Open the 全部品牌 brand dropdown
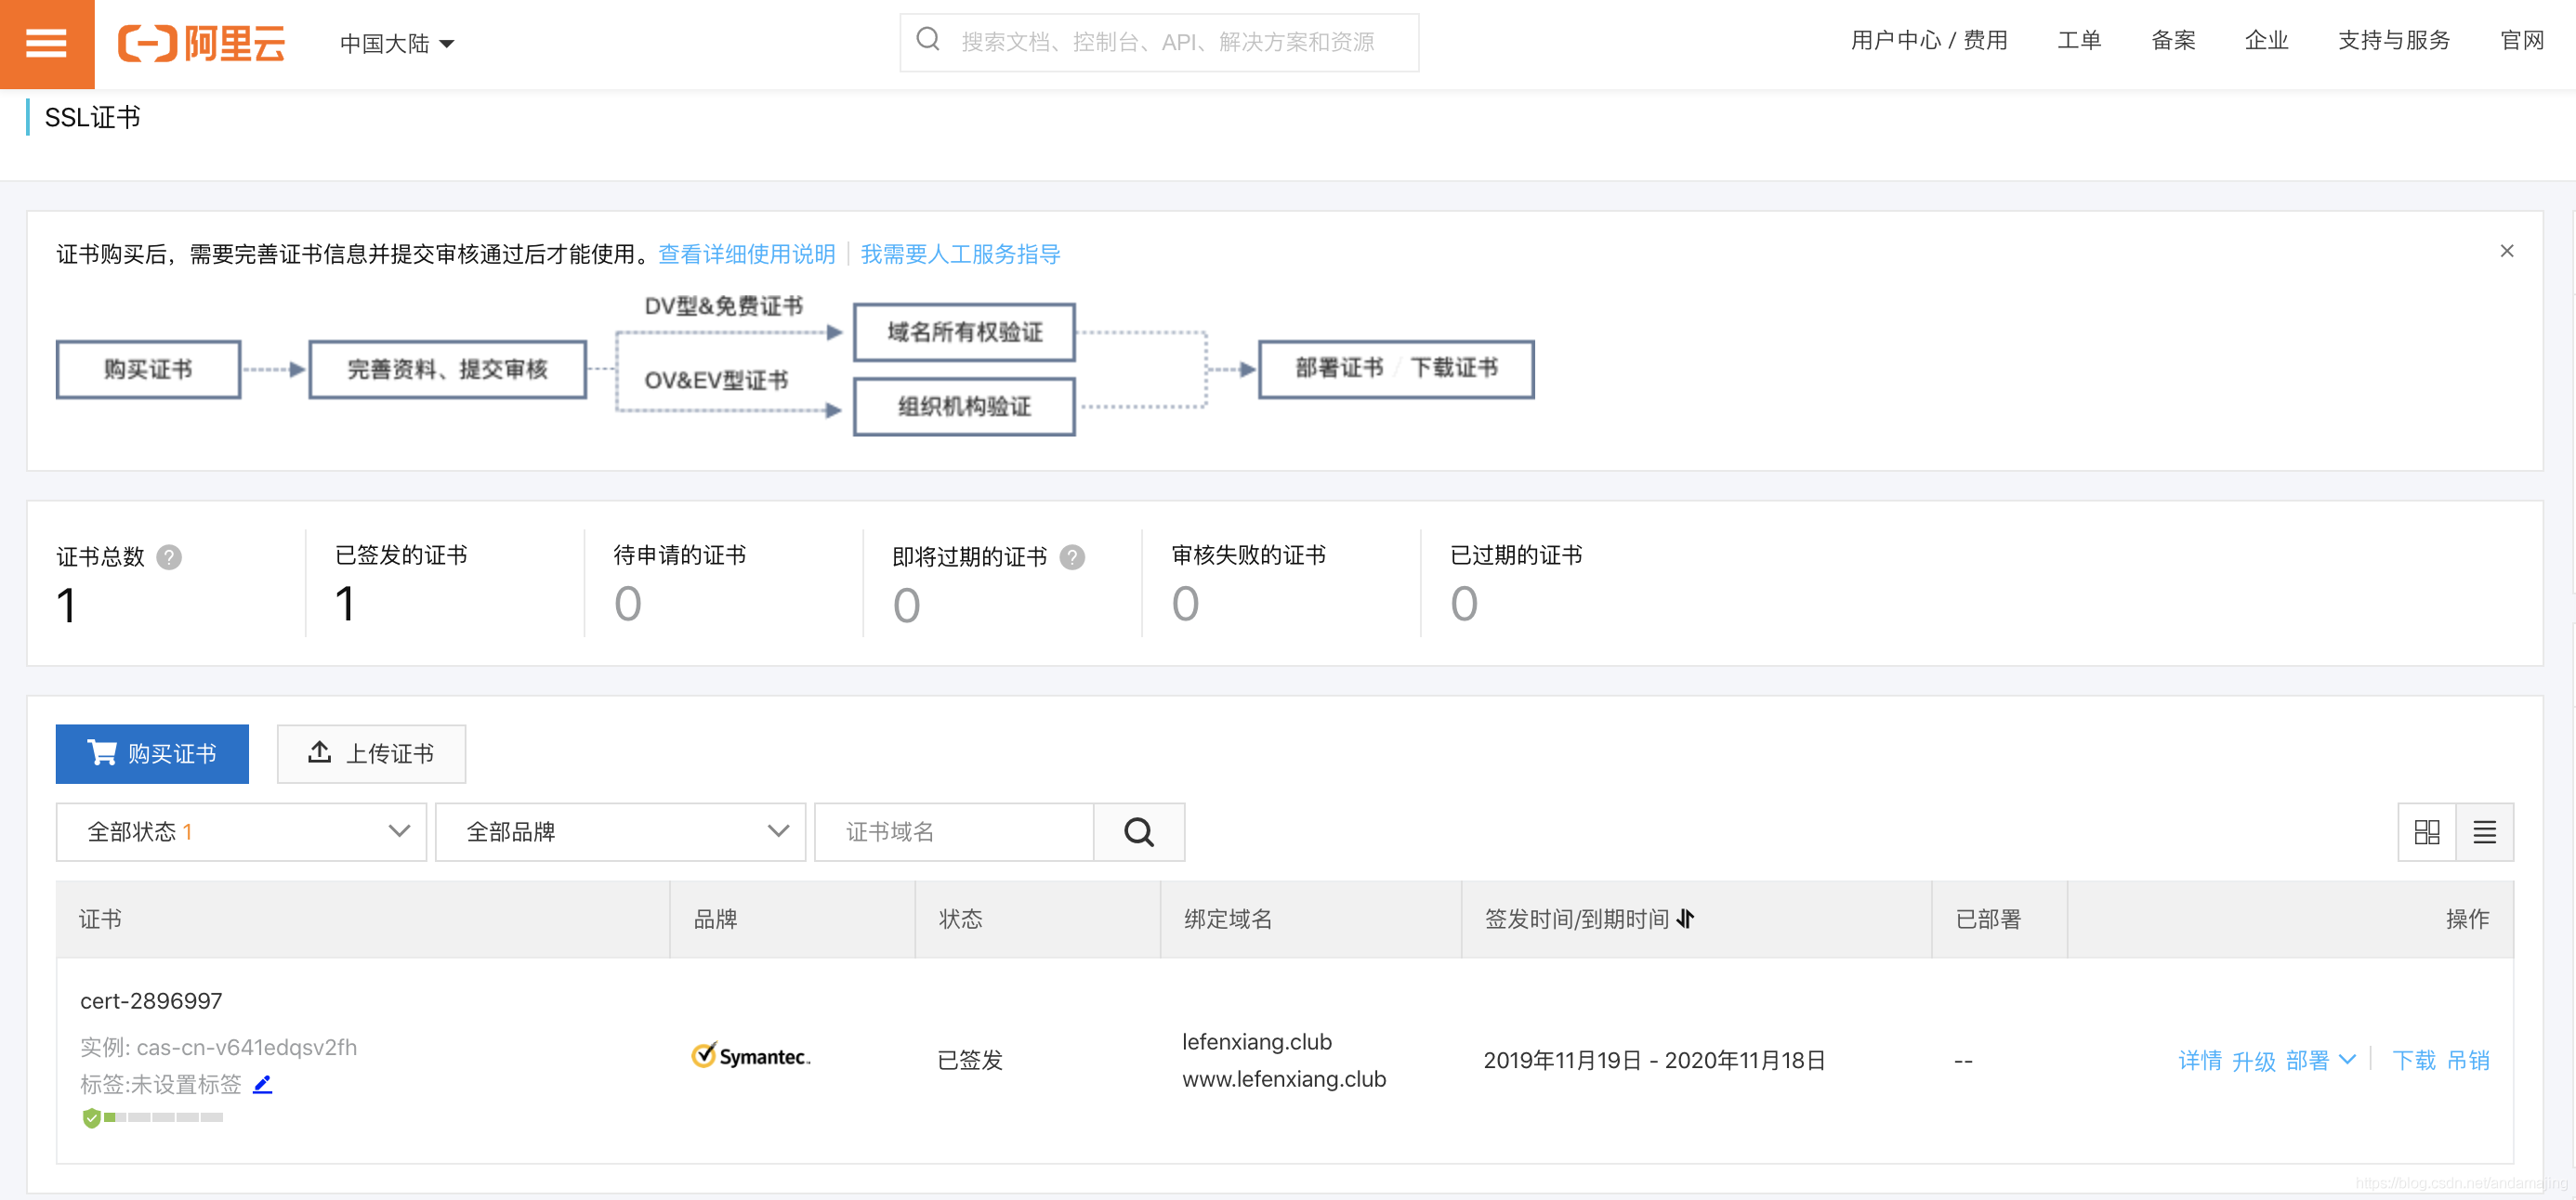The width and height of the screenshot is (2576, 1200). point(620,831)
